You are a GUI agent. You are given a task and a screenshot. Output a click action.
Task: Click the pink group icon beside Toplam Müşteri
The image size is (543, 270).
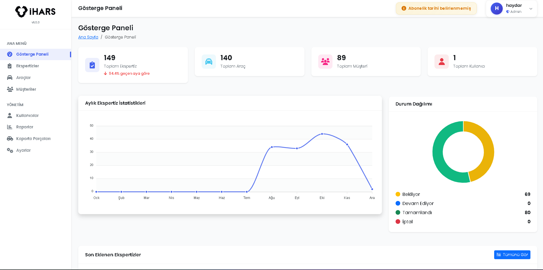[x=325, y=62]
